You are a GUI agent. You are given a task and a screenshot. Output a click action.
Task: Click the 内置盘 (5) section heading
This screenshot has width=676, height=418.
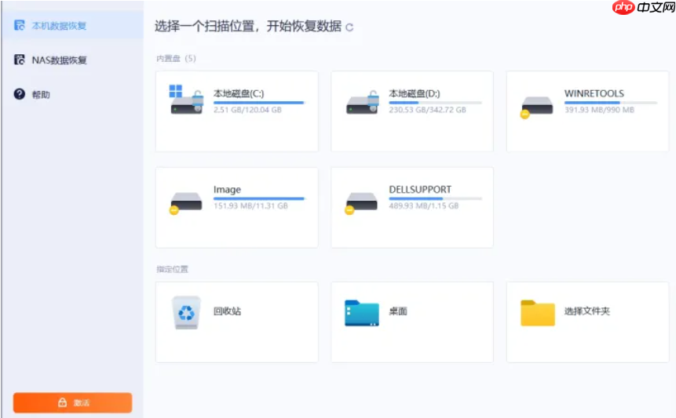[x=176, y=59]
